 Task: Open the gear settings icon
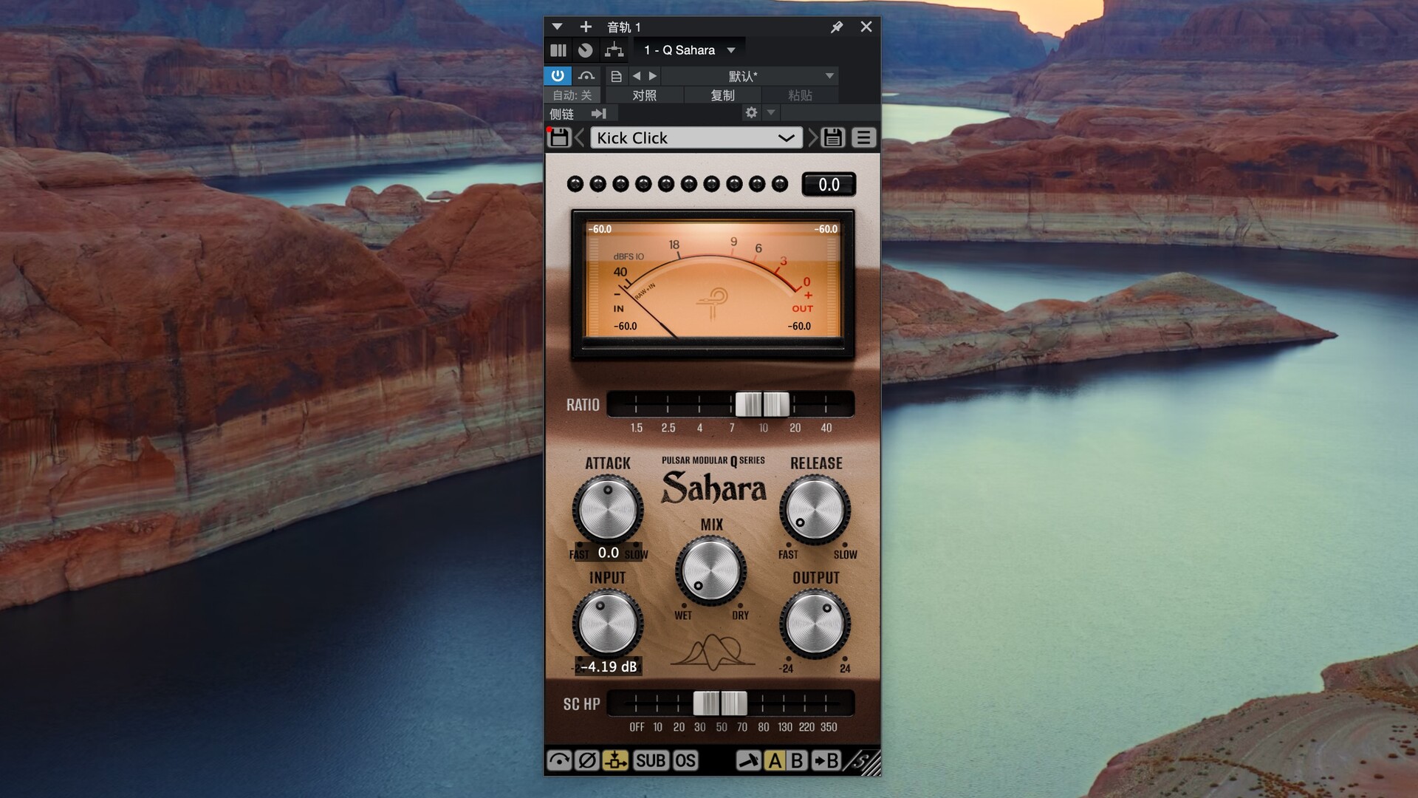[751, 113]
